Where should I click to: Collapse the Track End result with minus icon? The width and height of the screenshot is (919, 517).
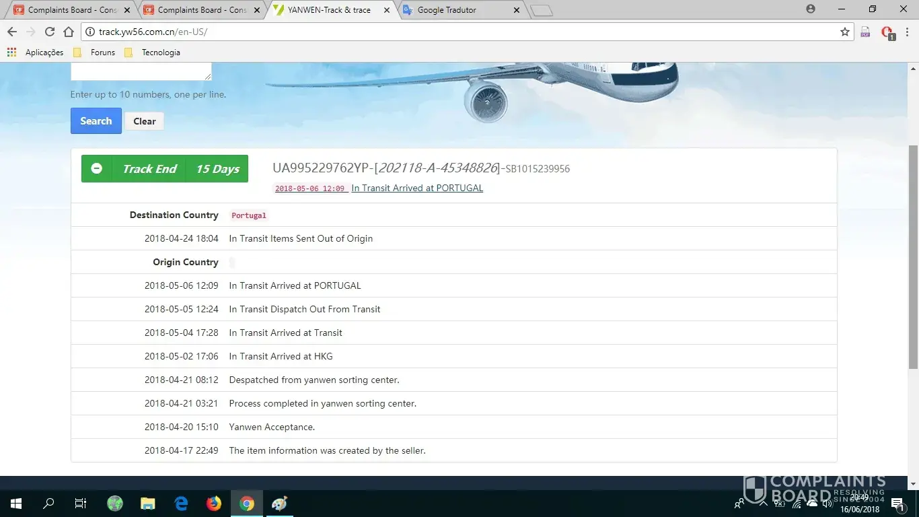pos(97,168)
